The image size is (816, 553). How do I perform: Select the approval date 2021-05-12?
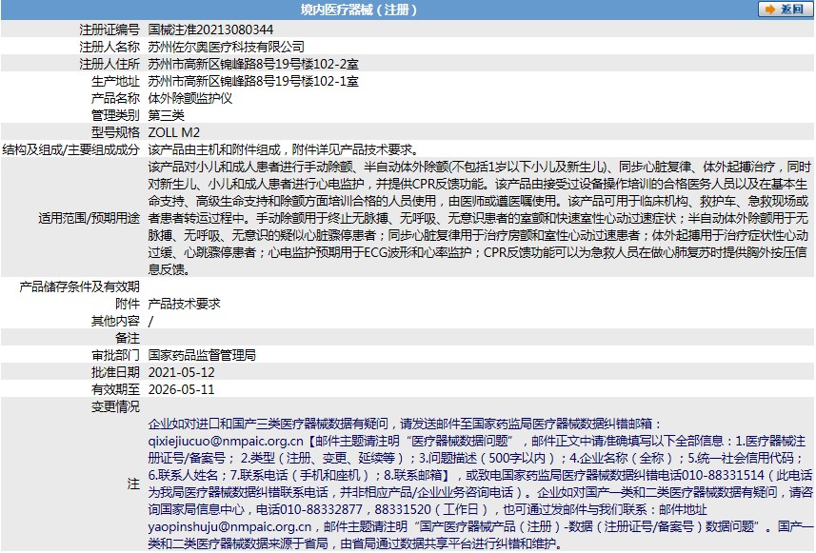181,372
